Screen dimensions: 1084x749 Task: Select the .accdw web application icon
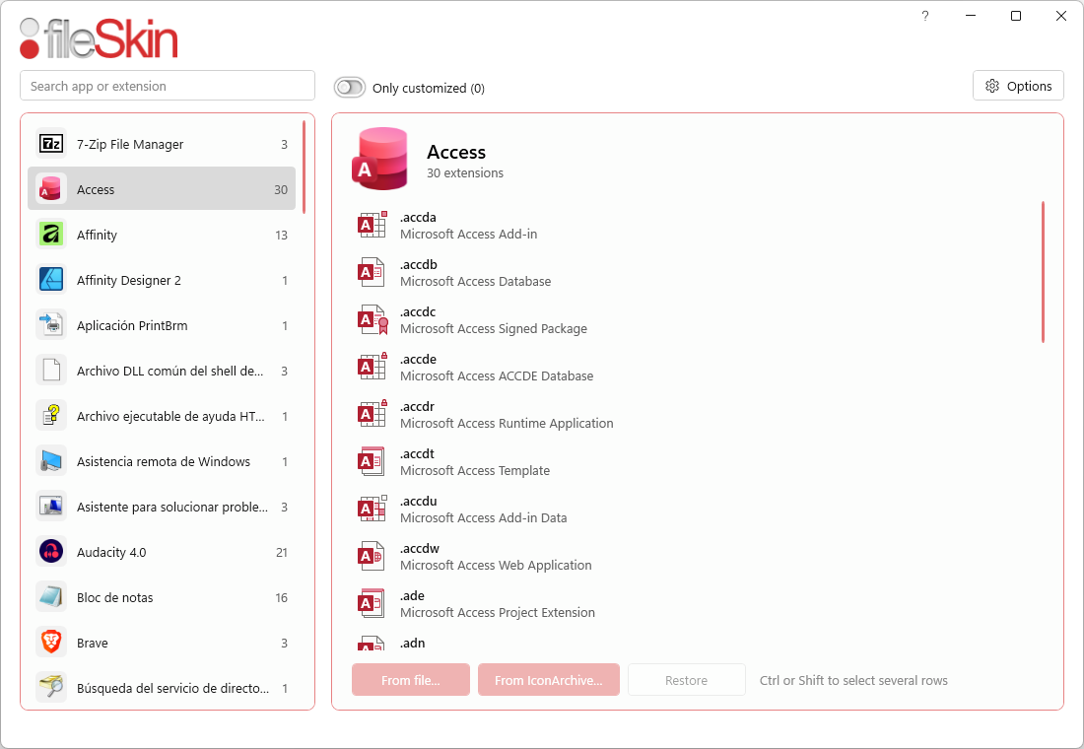coord(372,556)
